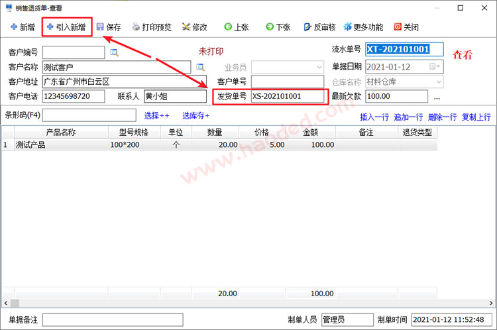Click the 备注 column header
The width and height of the screenshot is (497, 330).
click(366, 132)
